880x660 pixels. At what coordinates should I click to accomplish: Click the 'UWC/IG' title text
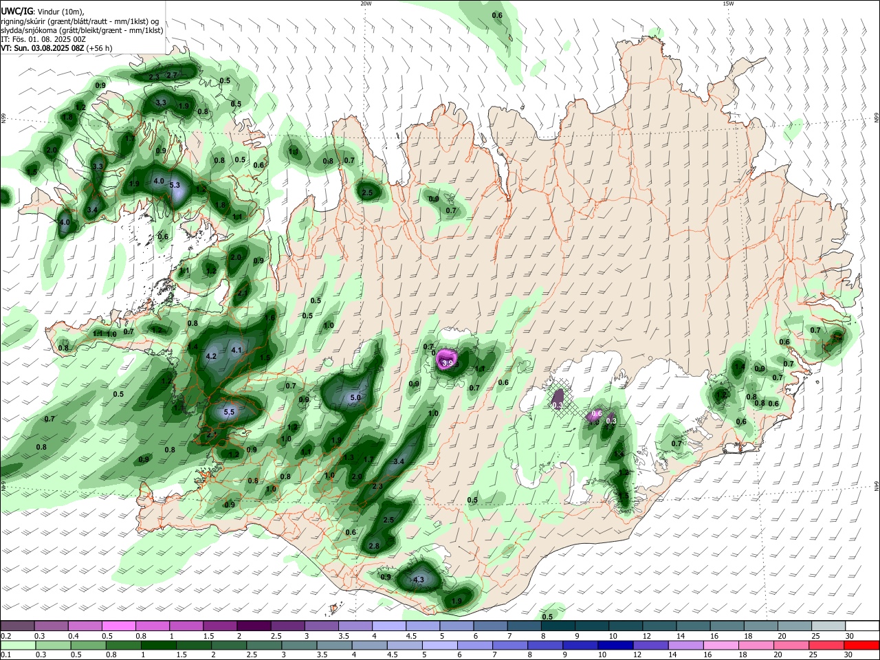tap(17, 11)
